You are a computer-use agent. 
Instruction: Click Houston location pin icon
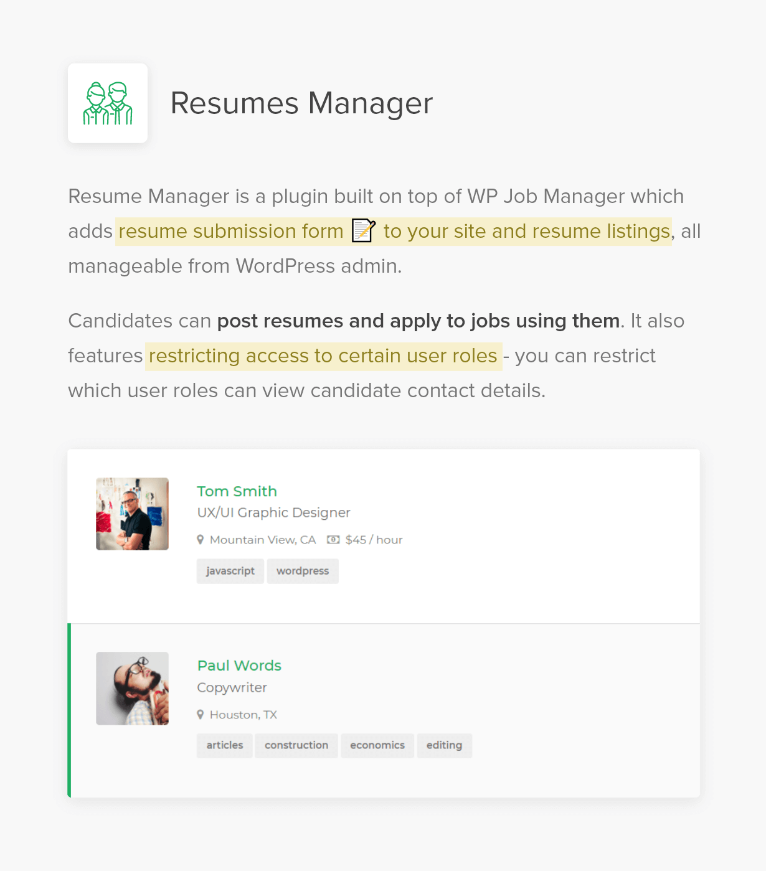coord(201,715)
